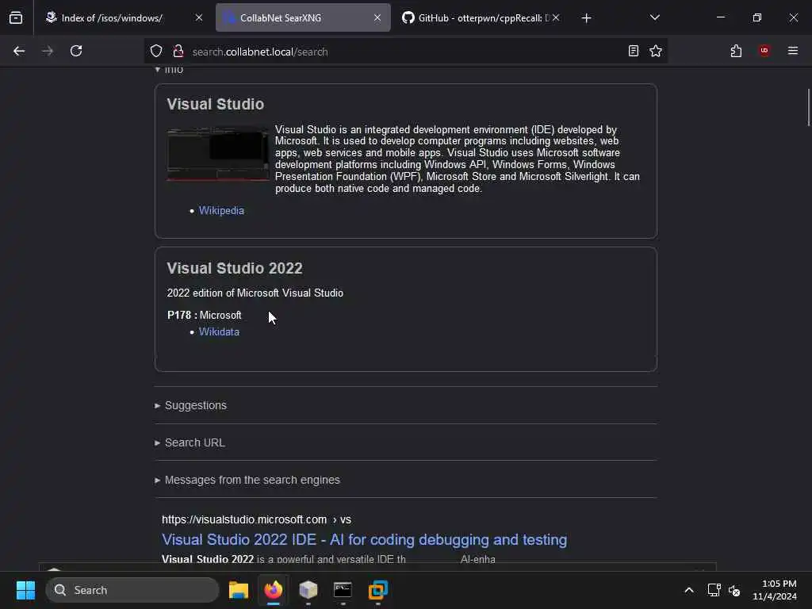The image size is (812, 609).
Task: Toggle reader view icon in address bar
Action: tap(633, 51)
